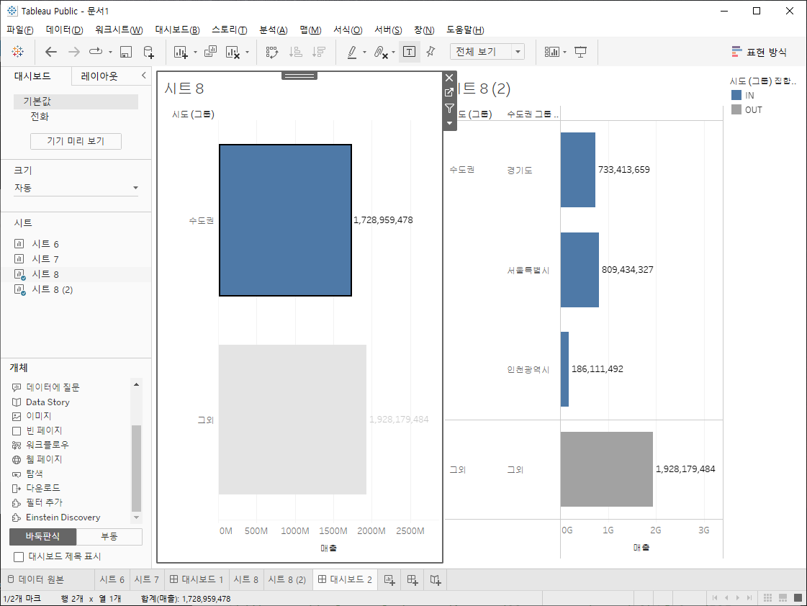Open the 크기 자동 dropdown
The height and width of the screenshot is (606, 807).
click(76, 188)
